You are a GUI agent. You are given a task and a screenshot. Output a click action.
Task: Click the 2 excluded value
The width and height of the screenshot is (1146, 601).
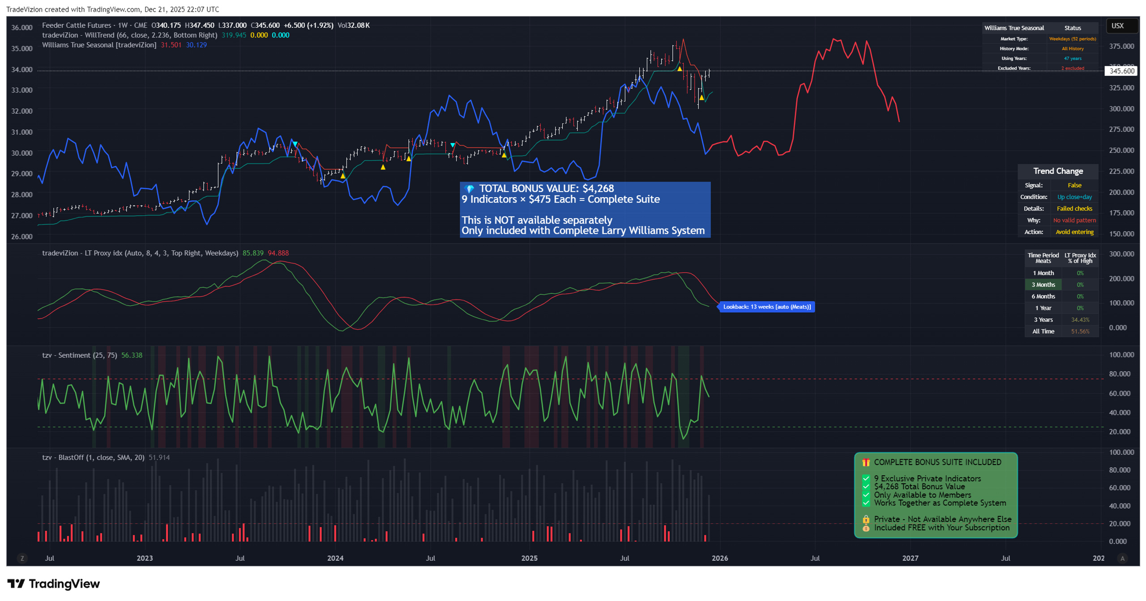1073,68
